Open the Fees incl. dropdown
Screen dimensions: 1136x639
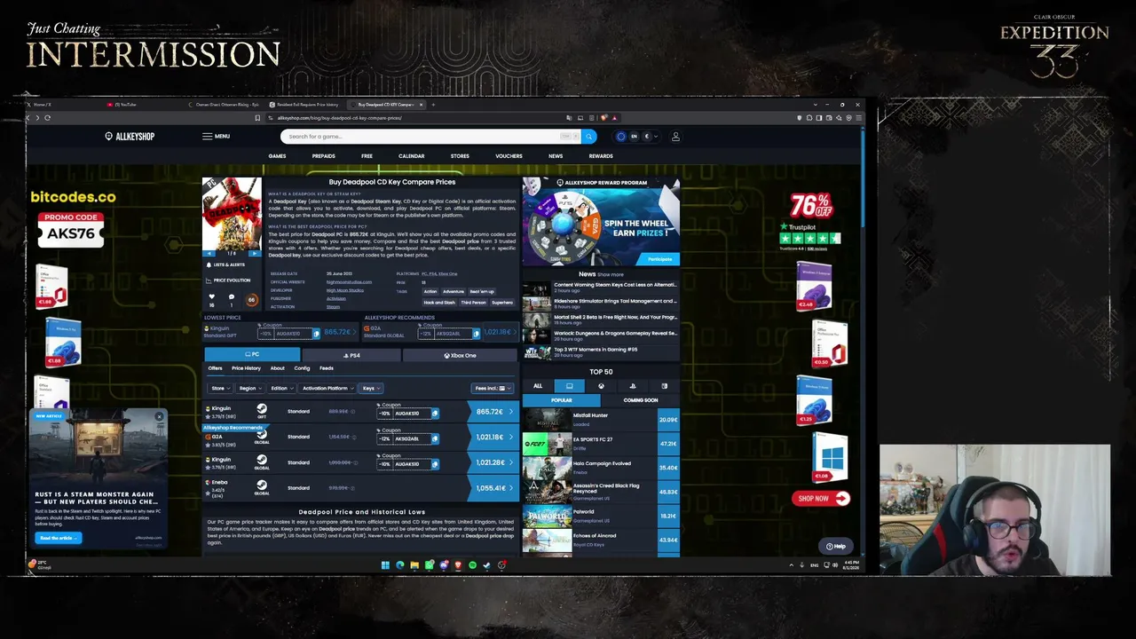pos(492,388)
